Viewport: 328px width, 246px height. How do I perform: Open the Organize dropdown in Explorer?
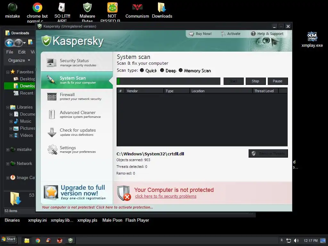coord(19,60)
